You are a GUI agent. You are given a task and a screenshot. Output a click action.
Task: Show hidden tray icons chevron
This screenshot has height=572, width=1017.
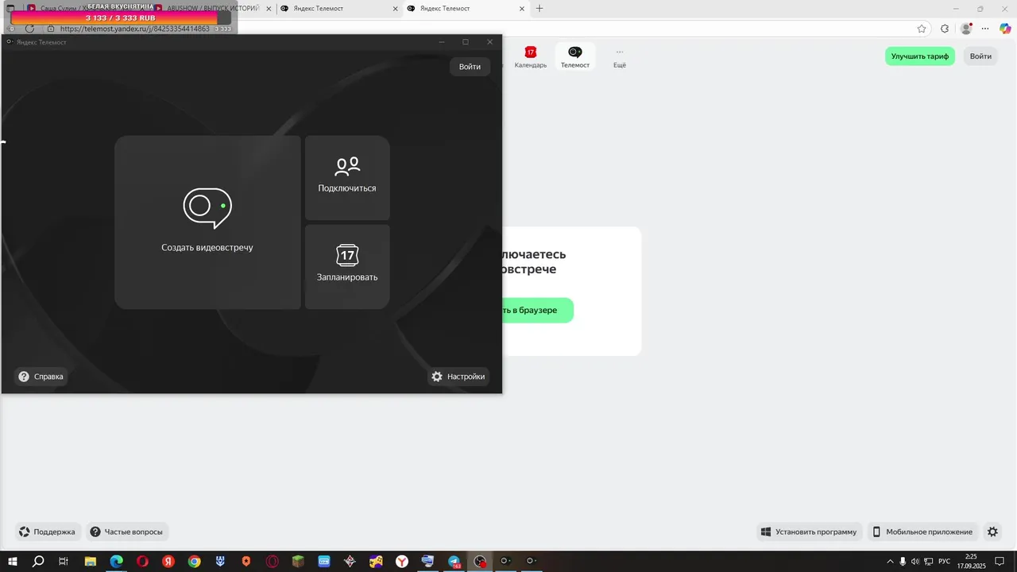[x=890, y=562]
